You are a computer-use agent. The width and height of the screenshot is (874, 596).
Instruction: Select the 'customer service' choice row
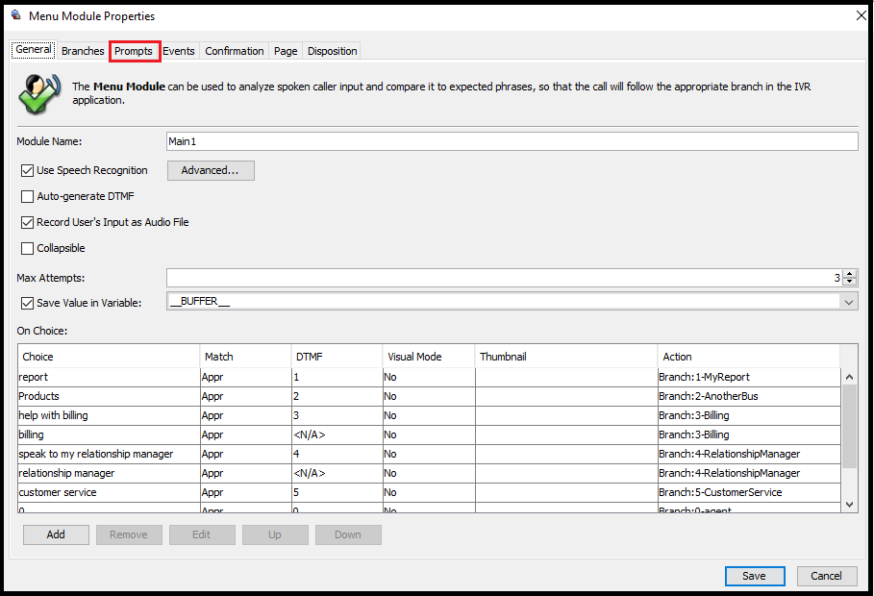pos(429,492)
